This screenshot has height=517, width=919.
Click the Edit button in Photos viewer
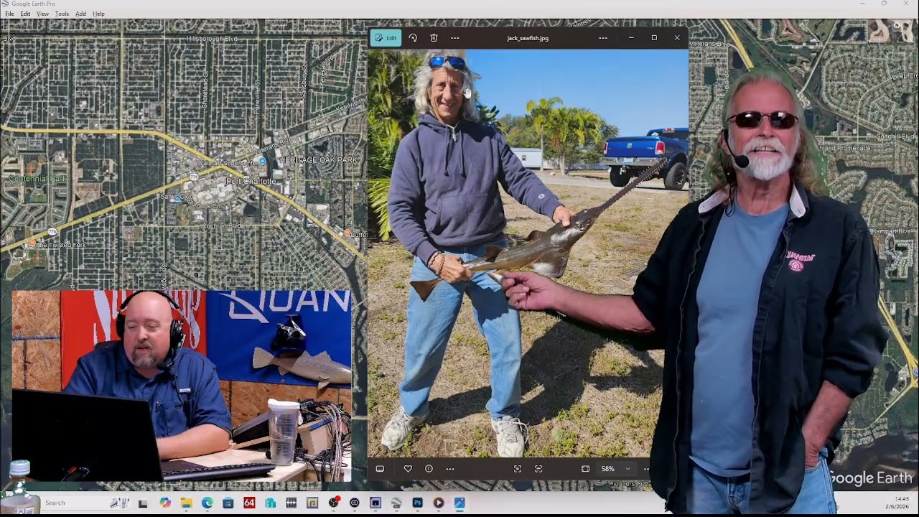coord(386,38)
